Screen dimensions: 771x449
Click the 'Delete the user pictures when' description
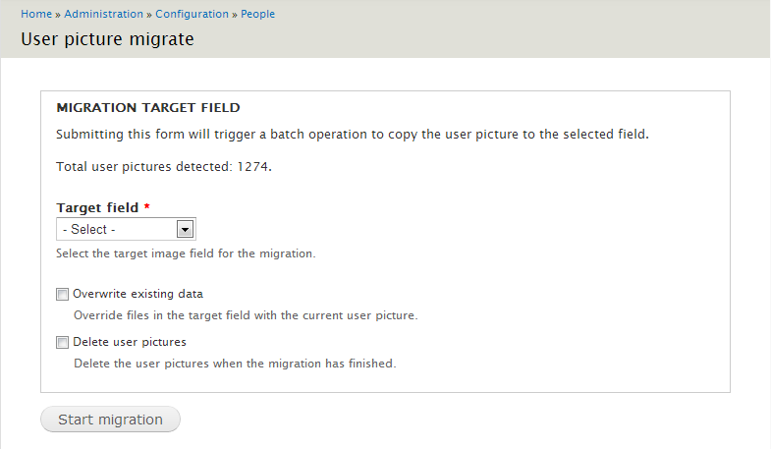tap(235, 364)
